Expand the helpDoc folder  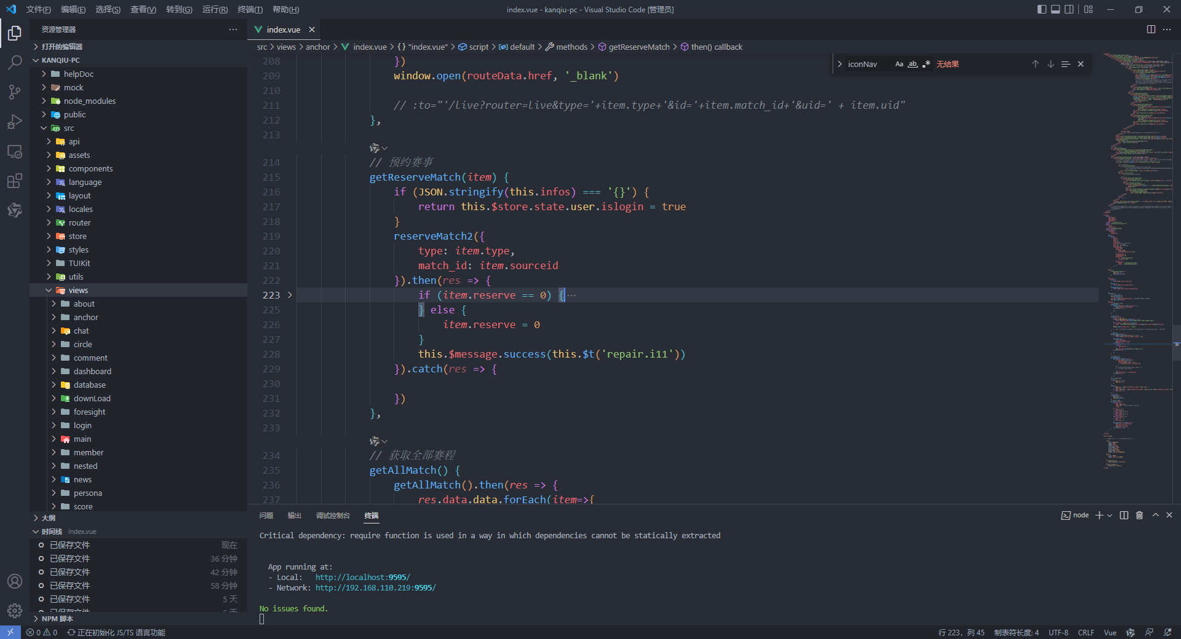click(x=79, y=74)
